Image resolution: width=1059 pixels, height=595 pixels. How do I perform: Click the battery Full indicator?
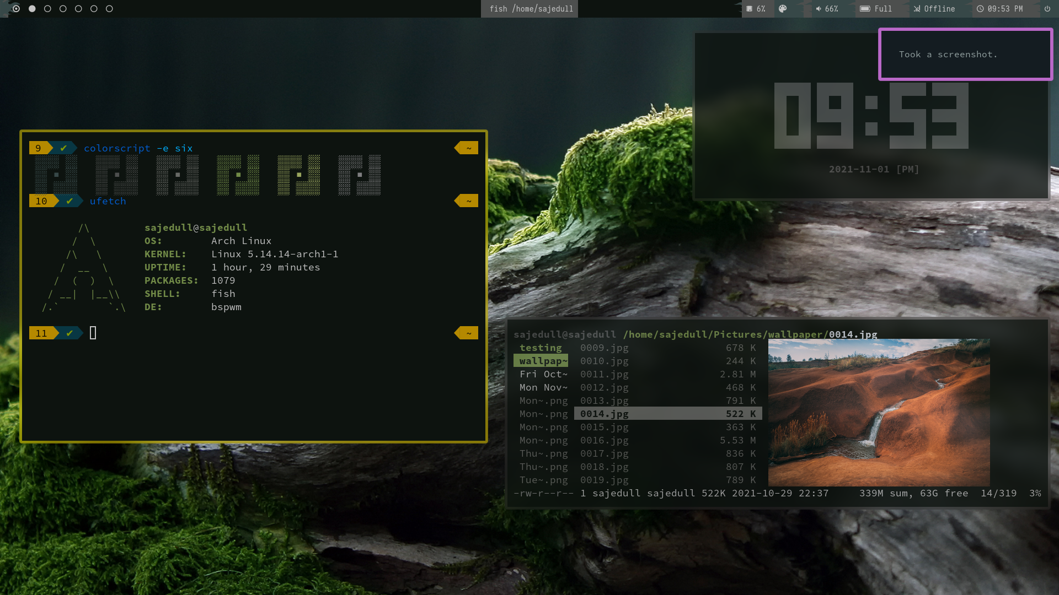(875, 9)
